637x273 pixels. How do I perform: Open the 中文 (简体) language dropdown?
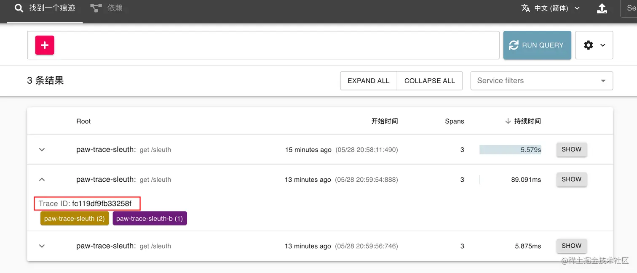(x=557, y=8)
